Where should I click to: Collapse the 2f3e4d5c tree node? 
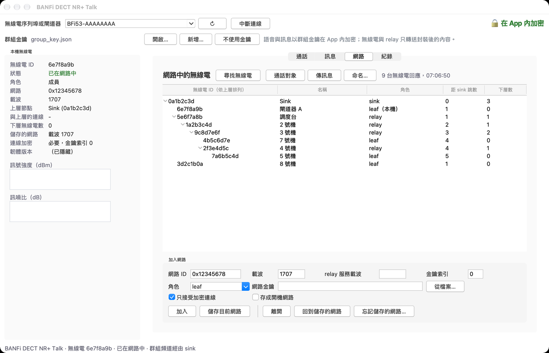(x=200, y=148)
